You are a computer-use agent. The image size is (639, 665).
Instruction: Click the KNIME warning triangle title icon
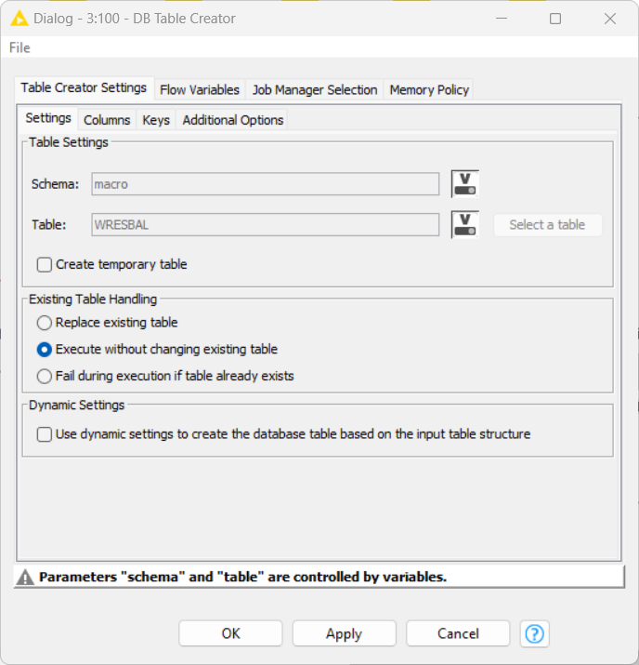19,19
